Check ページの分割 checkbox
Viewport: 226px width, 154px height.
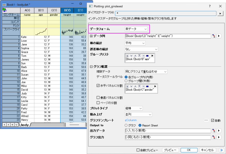[98, 103]
